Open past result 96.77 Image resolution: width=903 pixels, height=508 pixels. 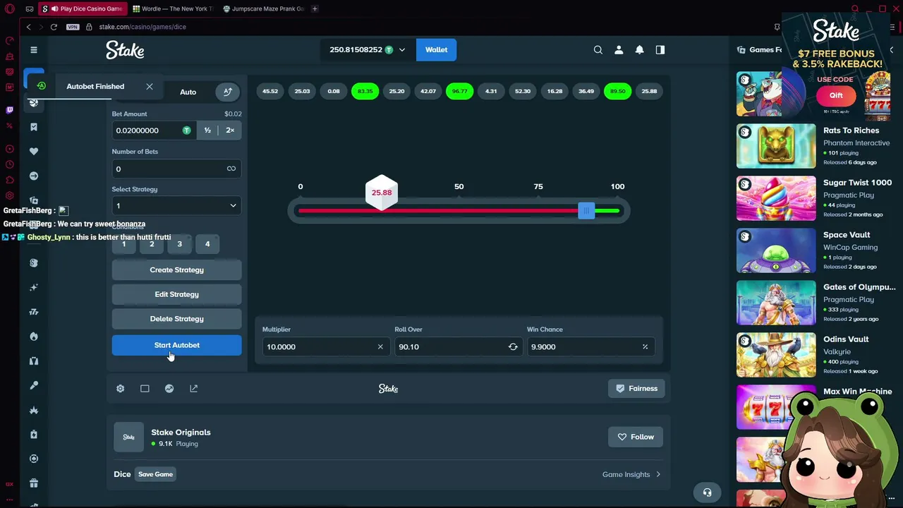tap(460, 92)
